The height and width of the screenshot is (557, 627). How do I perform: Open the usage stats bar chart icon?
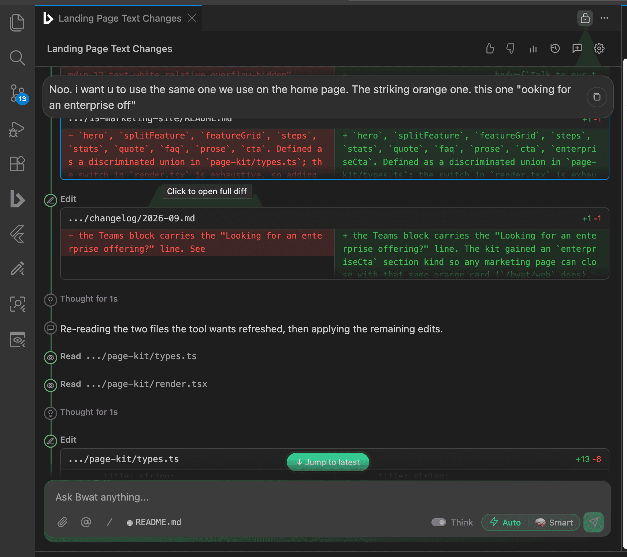533,48
